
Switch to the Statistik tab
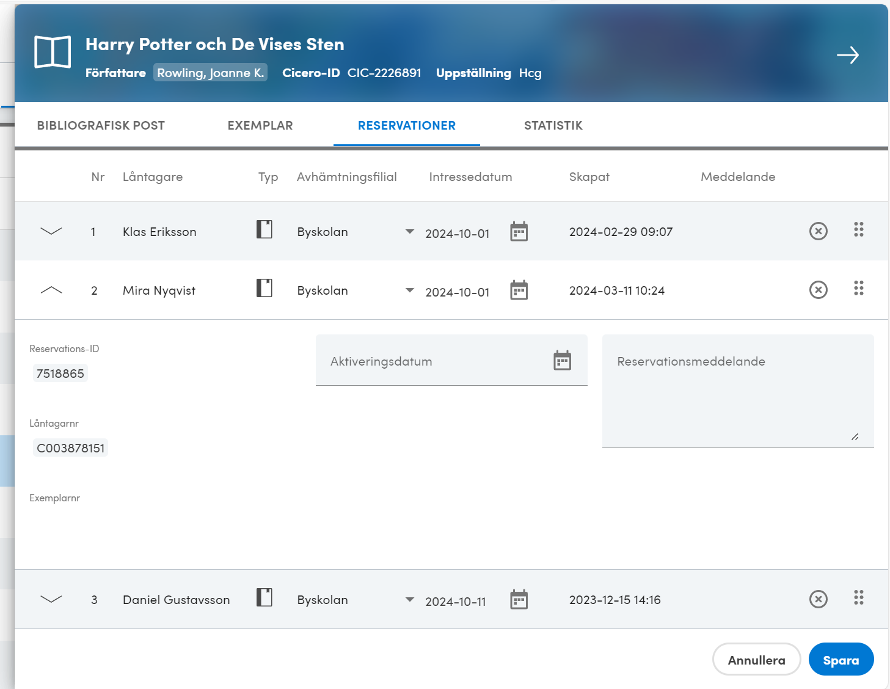point(553,125)
